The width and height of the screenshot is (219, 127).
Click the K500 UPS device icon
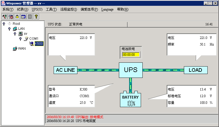(x=32, y=44)
